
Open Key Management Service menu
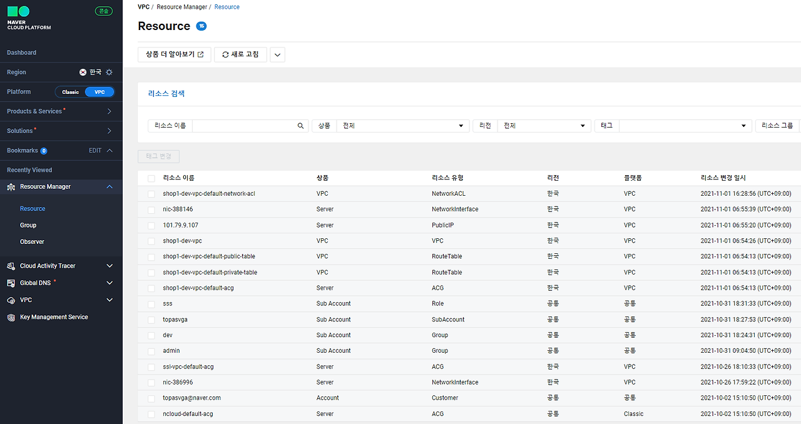pyautogui.click(x=54, y=317)
